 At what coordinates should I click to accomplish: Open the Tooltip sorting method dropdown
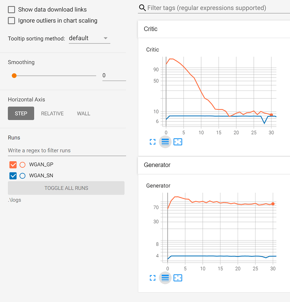89,38
